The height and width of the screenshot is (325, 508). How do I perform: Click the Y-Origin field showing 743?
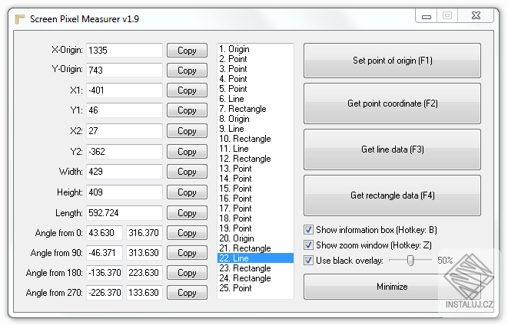click(125, 70)
